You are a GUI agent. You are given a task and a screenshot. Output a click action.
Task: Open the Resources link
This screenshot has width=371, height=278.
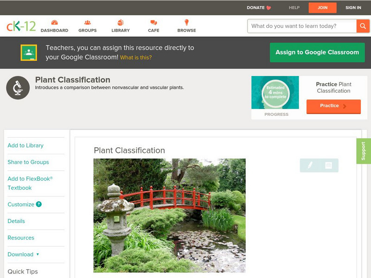[x=21, y=238]
